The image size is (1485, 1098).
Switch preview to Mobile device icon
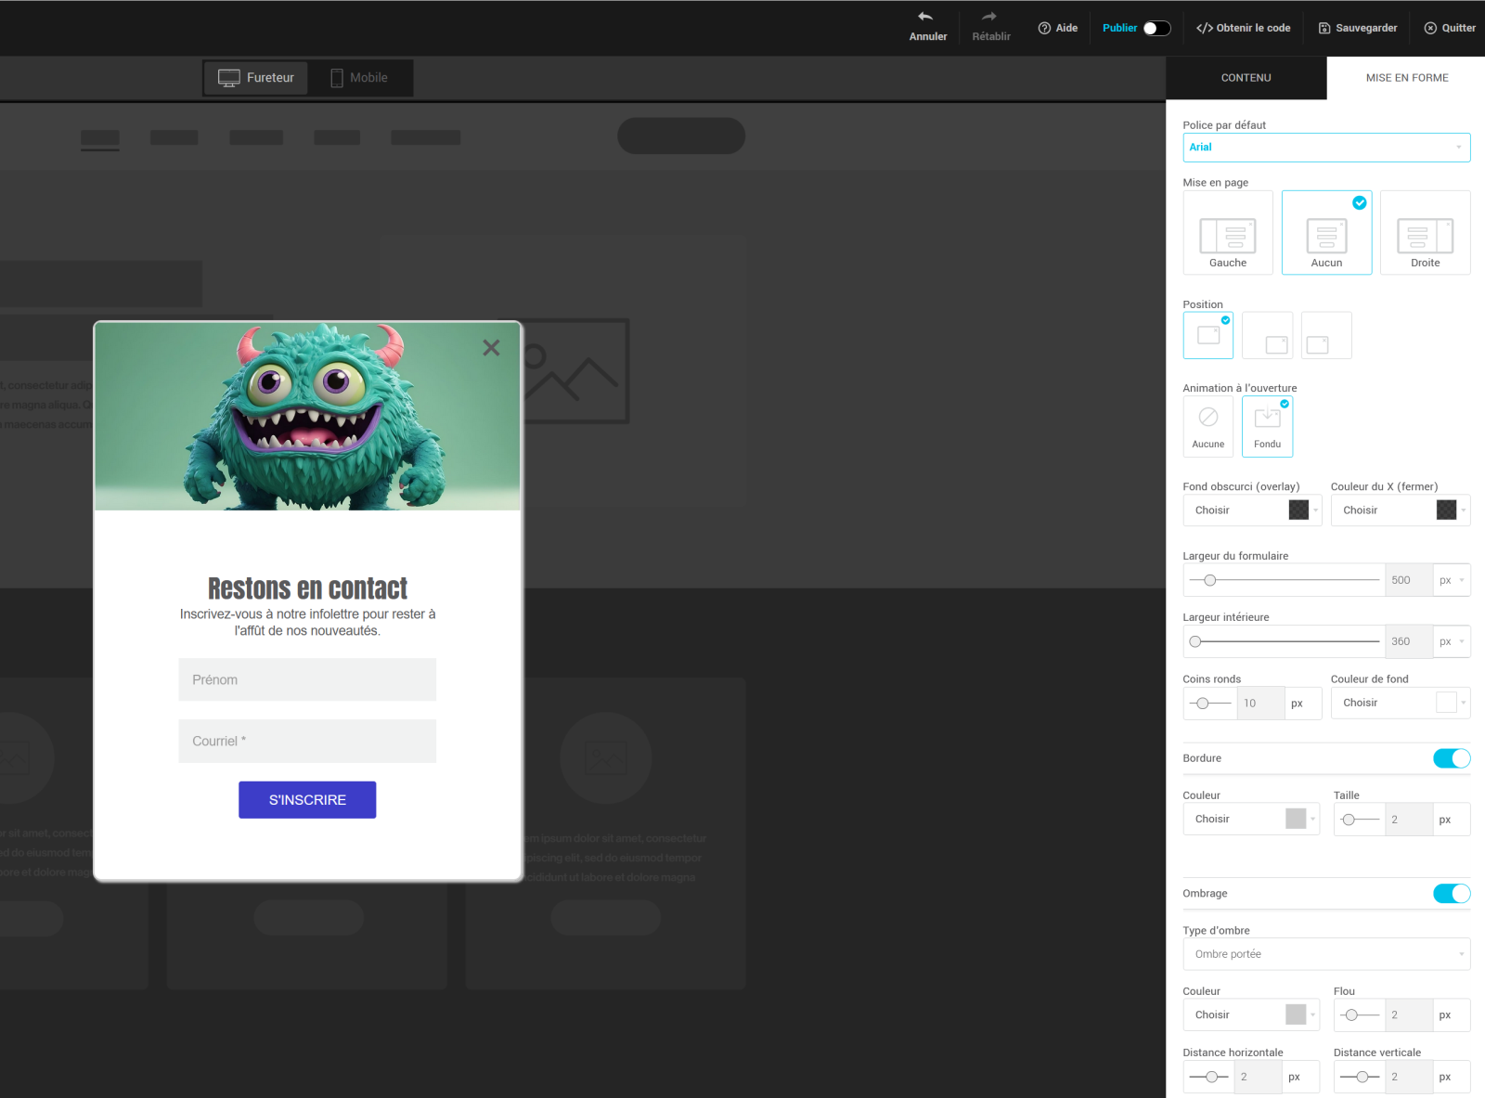tap(337, 78)
